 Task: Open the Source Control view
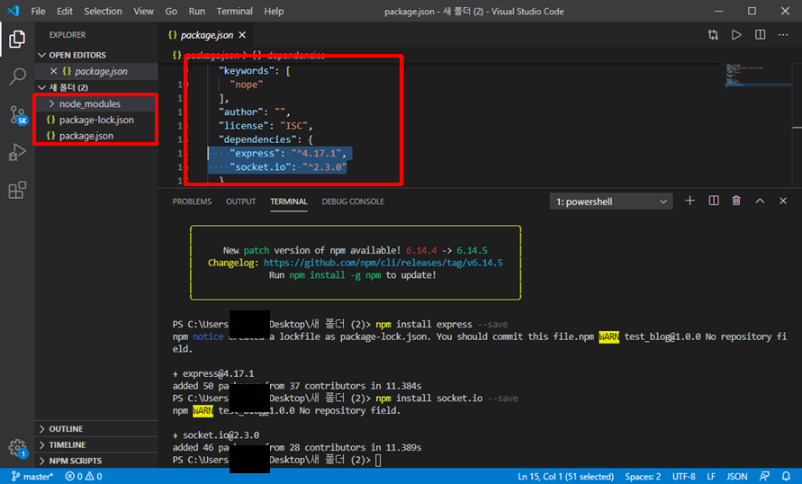(17, 115)
